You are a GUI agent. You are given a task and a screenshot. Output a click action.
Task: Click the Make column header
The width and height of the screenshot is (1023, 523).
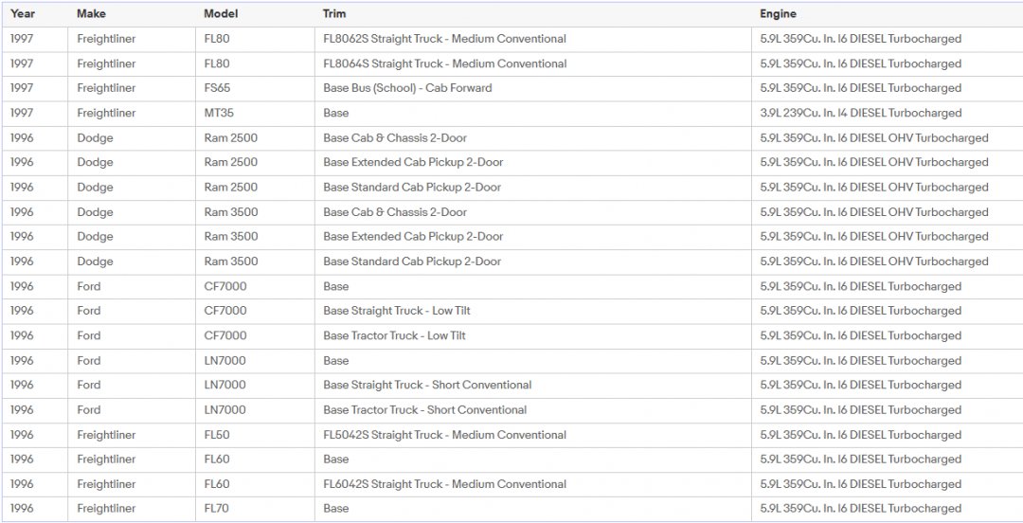coord(91,13)
